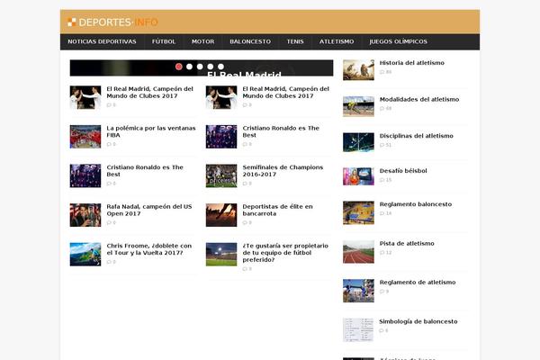Screen dimensions: 540x360
Task: Click Modalidades del atletismo thumbnail
Action: (x=358, y=107)
